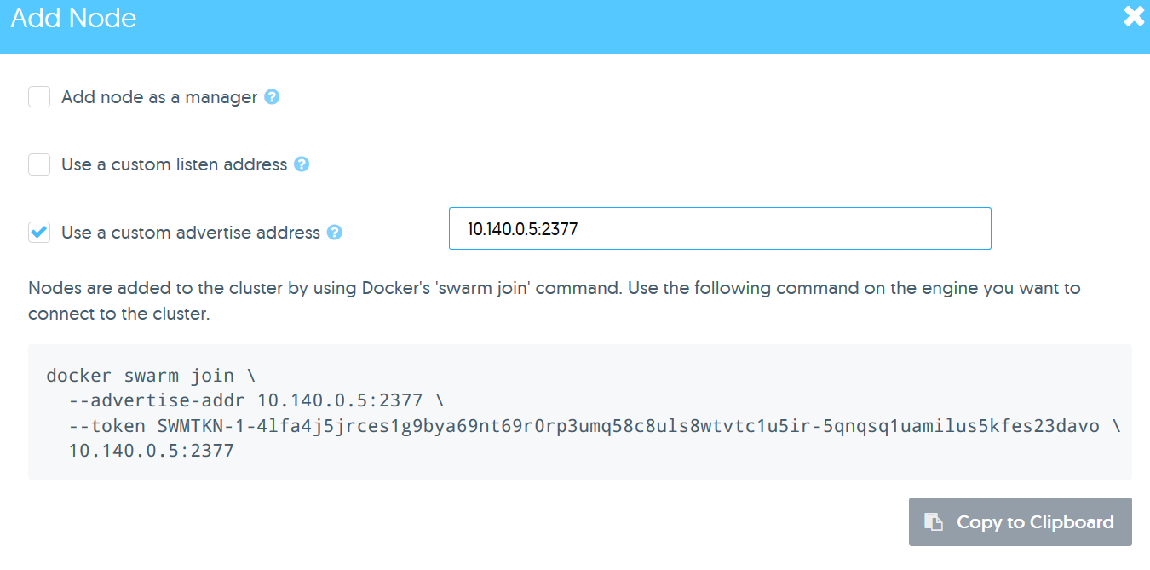
Task: Click the Copy to Clipboard button text
Action: click(x=1035, y=522)
